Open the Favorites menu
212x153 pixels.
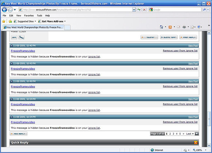click(29, 16)
